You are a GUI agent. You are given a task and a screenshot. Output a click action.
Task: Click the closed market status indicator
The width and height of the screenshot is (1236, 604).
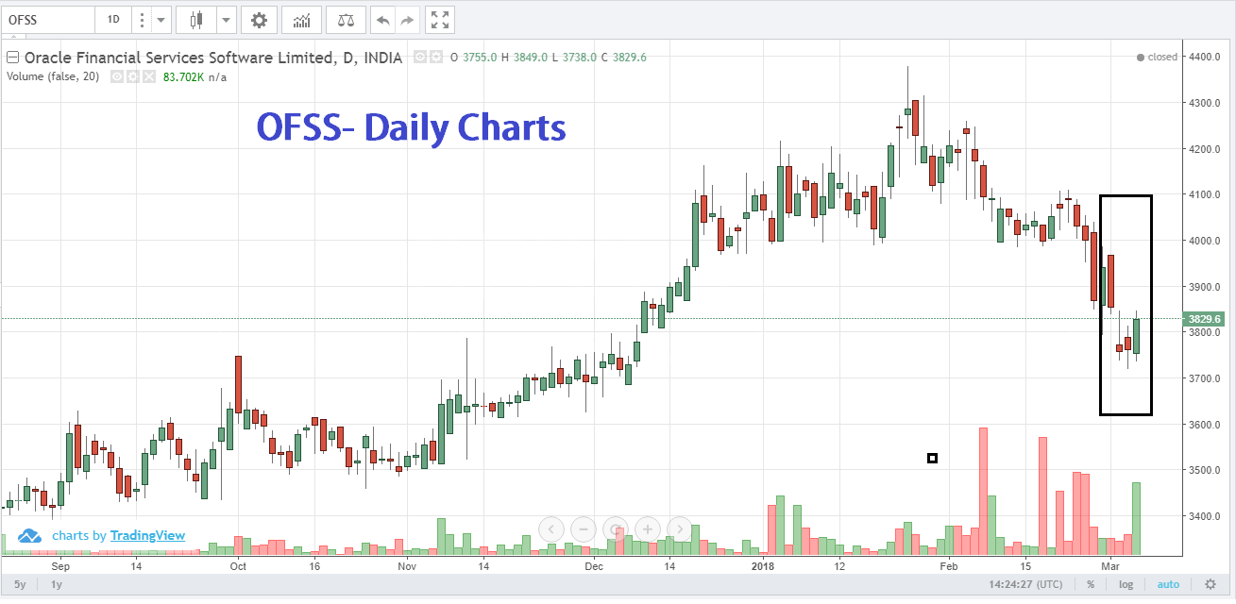coord(1157,57)
